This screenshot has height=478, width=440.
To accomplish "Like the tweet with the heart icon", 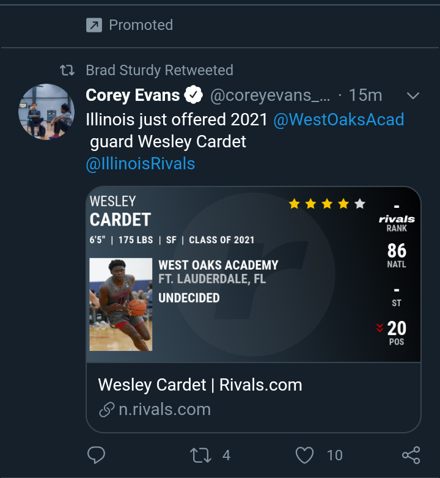I will click(304, 455).
